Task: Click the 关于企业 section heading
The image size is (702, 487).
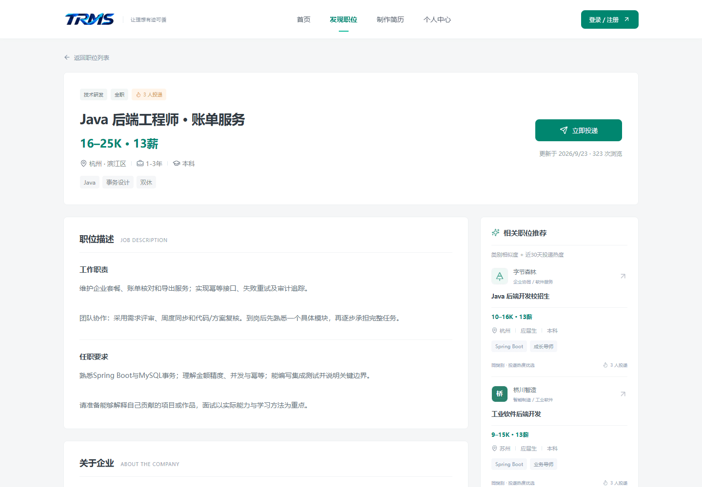Action: tap(97, 463)
